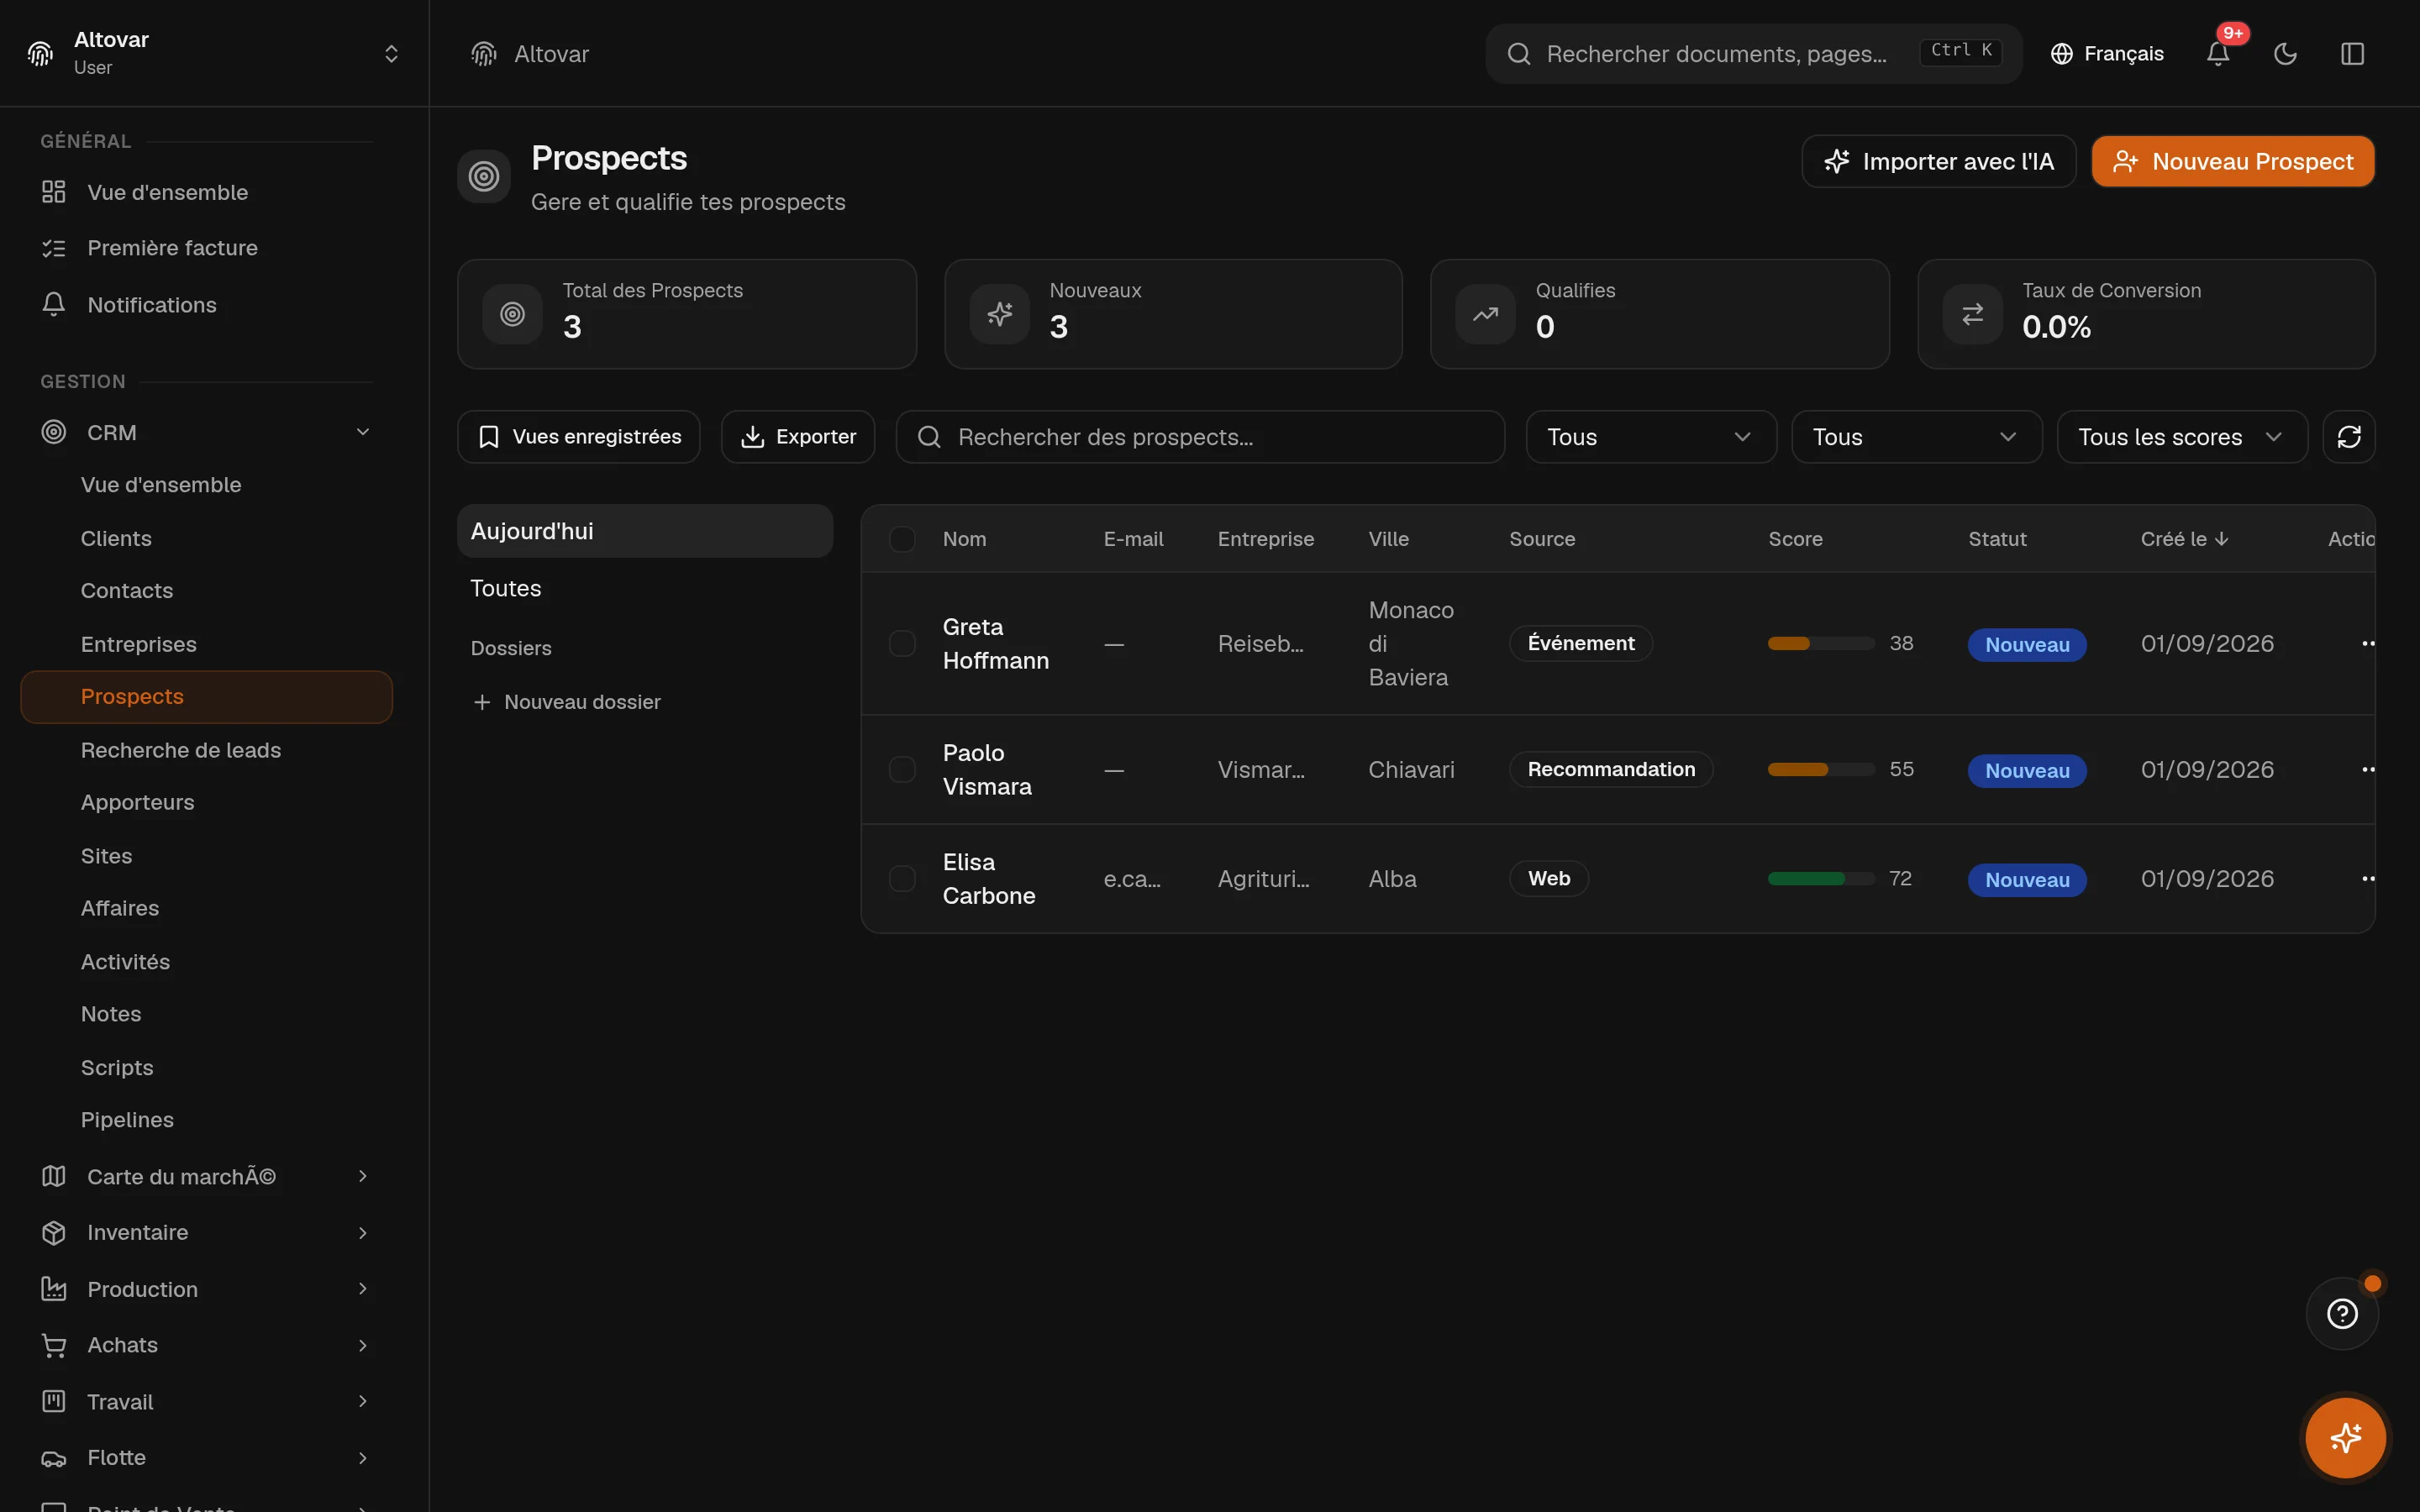This screenshot has height=1512, width=2420.
Task: Click the Première facture checklist icon
Action: coord(54,248)
